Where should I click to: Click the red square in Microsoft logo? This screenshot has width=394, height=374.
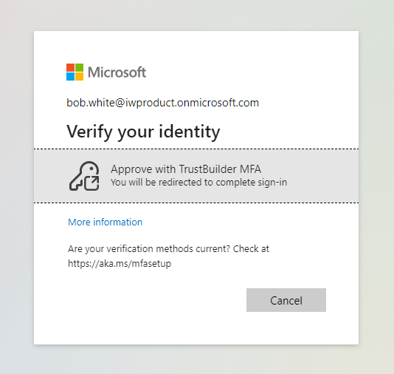tap(70, 68)
